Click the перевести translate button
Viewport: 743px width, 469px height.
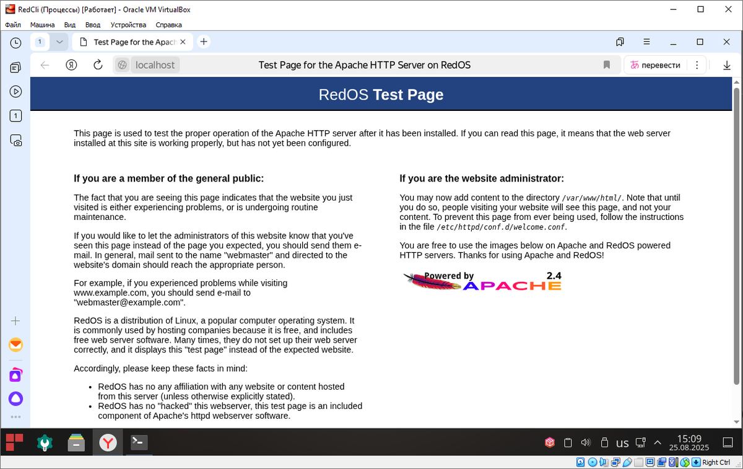tap(656, 65)
